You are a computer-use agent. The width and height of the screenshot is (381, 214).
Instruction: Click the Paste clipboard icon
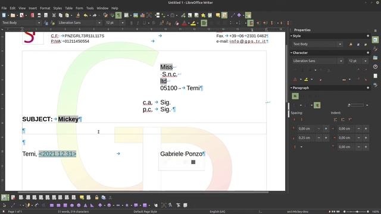click(67, 15)
